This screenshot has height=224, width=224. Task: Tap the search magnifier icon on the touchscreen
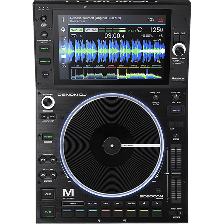(64, 65)
